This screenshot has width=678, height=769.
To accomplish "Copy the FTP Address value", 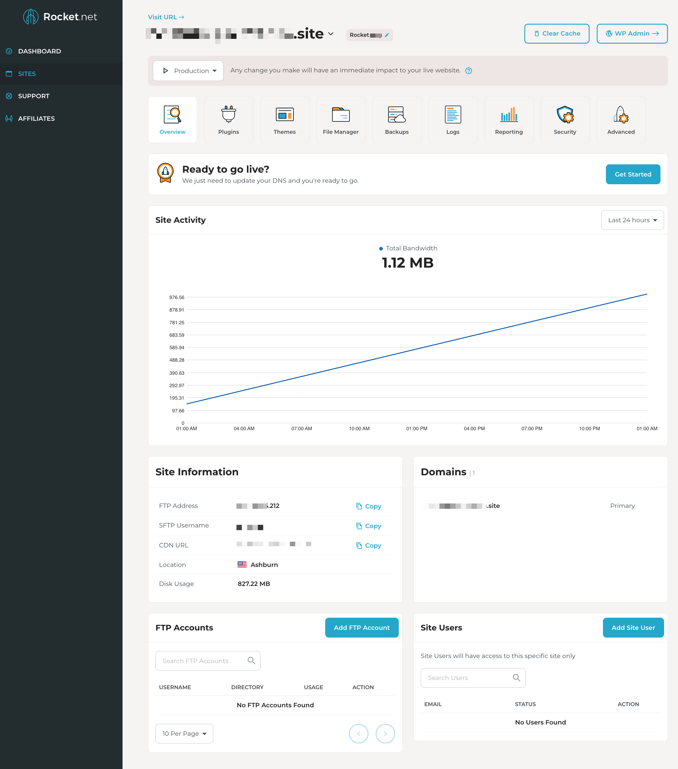I will [x=369, y=506].
